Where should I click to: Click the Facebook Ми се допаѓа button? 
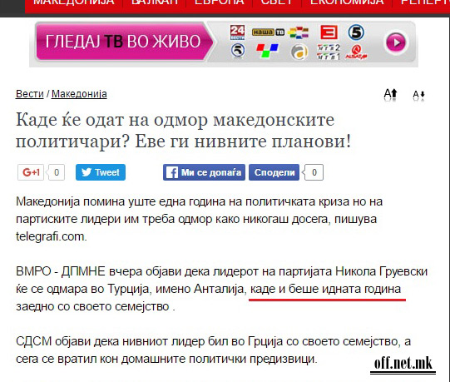click(x=204, y=172)
